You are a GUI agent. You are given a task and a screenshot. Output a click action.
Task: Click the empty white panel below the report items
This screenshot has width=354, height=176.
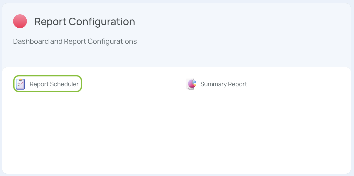(176, 133)
